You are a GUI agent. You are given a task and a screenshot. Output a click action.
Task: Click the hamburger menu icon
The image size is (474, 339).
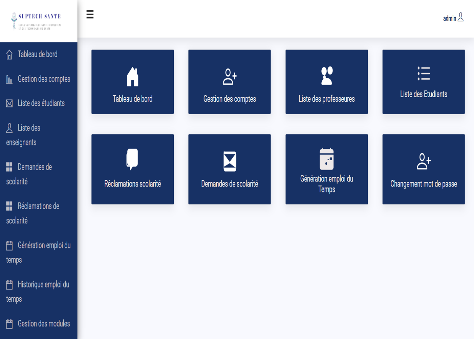tap(90, 14)
